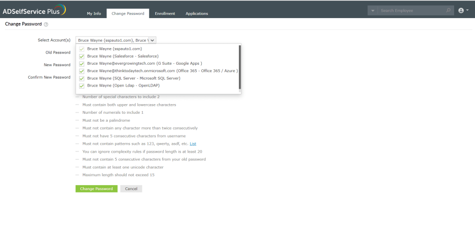
Task: Switch to the Enrollment tab
Action: (165, 13)
